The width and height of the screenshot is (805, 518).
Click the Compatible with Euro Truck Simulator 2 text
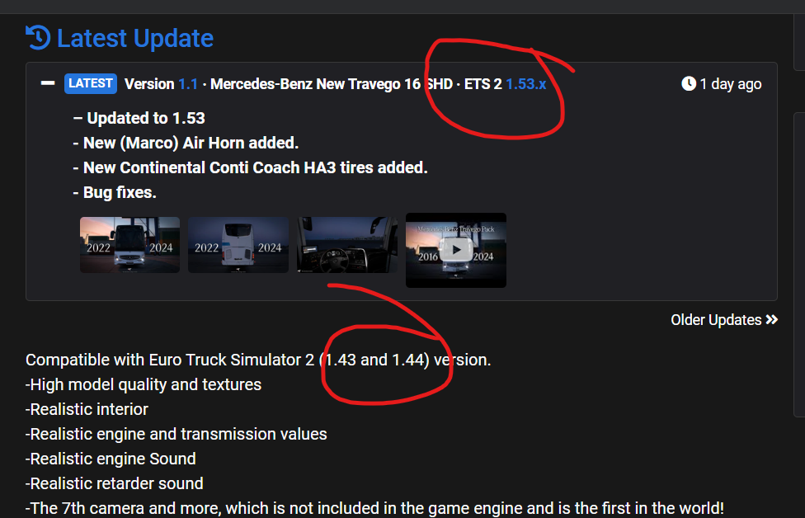(x=170, y=360)
